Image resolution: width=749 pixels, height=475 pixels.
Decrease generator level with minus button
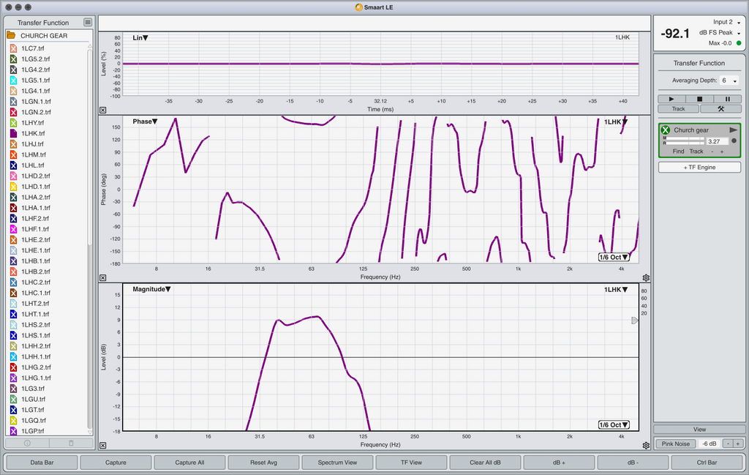[728, 444]
